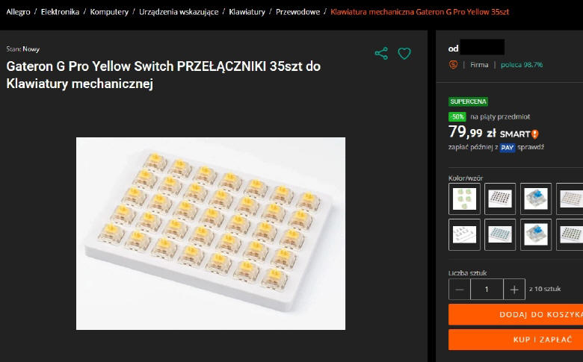The height and width of the screenshot is (362, 583).
Task: Select the single blue switch variant in the first row
Action: [x=536, y=199]
